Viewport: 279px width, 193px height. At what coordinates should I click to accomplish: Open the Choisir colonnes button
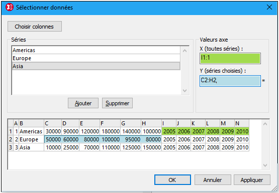(x=35, y=27)
